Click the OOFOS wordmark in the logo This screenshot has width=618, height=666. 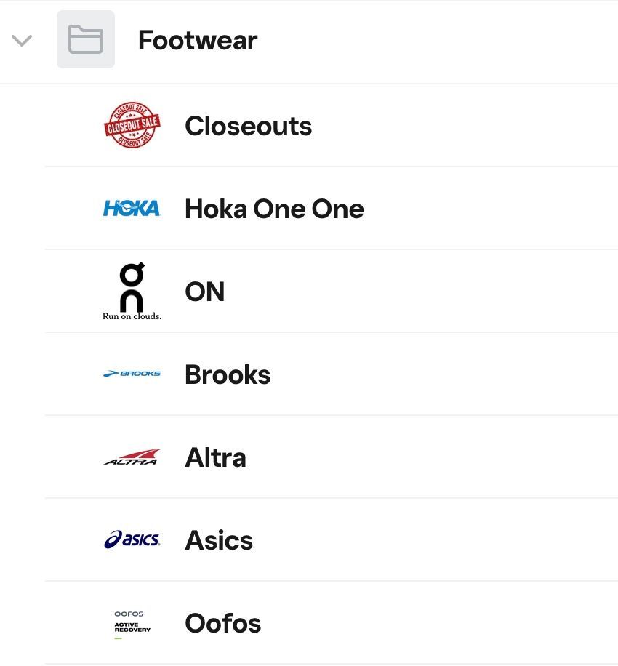[129, 614]
